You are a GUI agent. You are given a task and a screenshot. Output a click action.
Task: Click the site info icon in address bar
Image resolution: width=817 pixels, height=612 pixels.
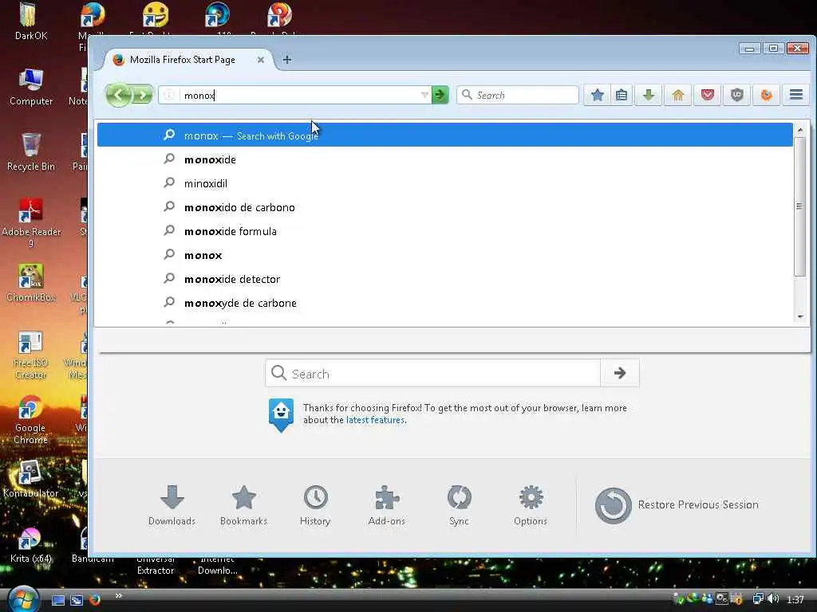[169, 95]
